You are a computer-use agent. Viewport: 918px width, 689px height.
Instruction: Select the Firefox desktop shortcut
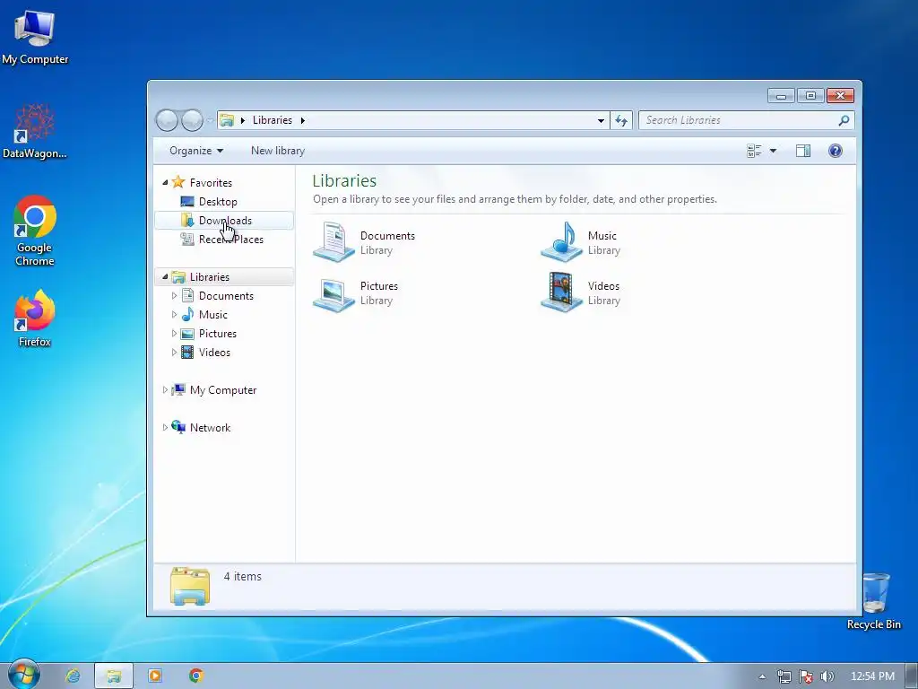35,318
